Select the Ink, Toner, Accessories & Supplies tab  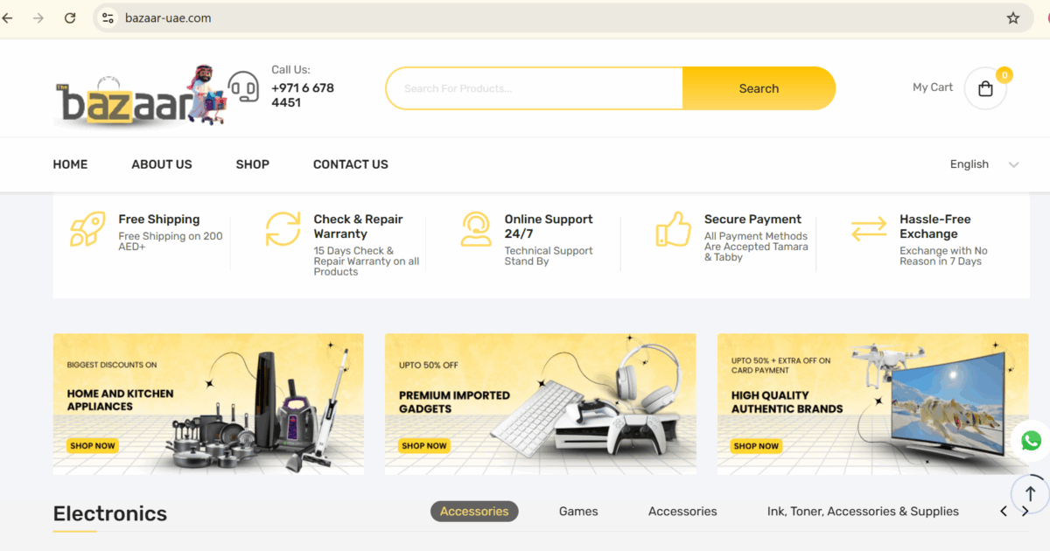coord(863,512)
